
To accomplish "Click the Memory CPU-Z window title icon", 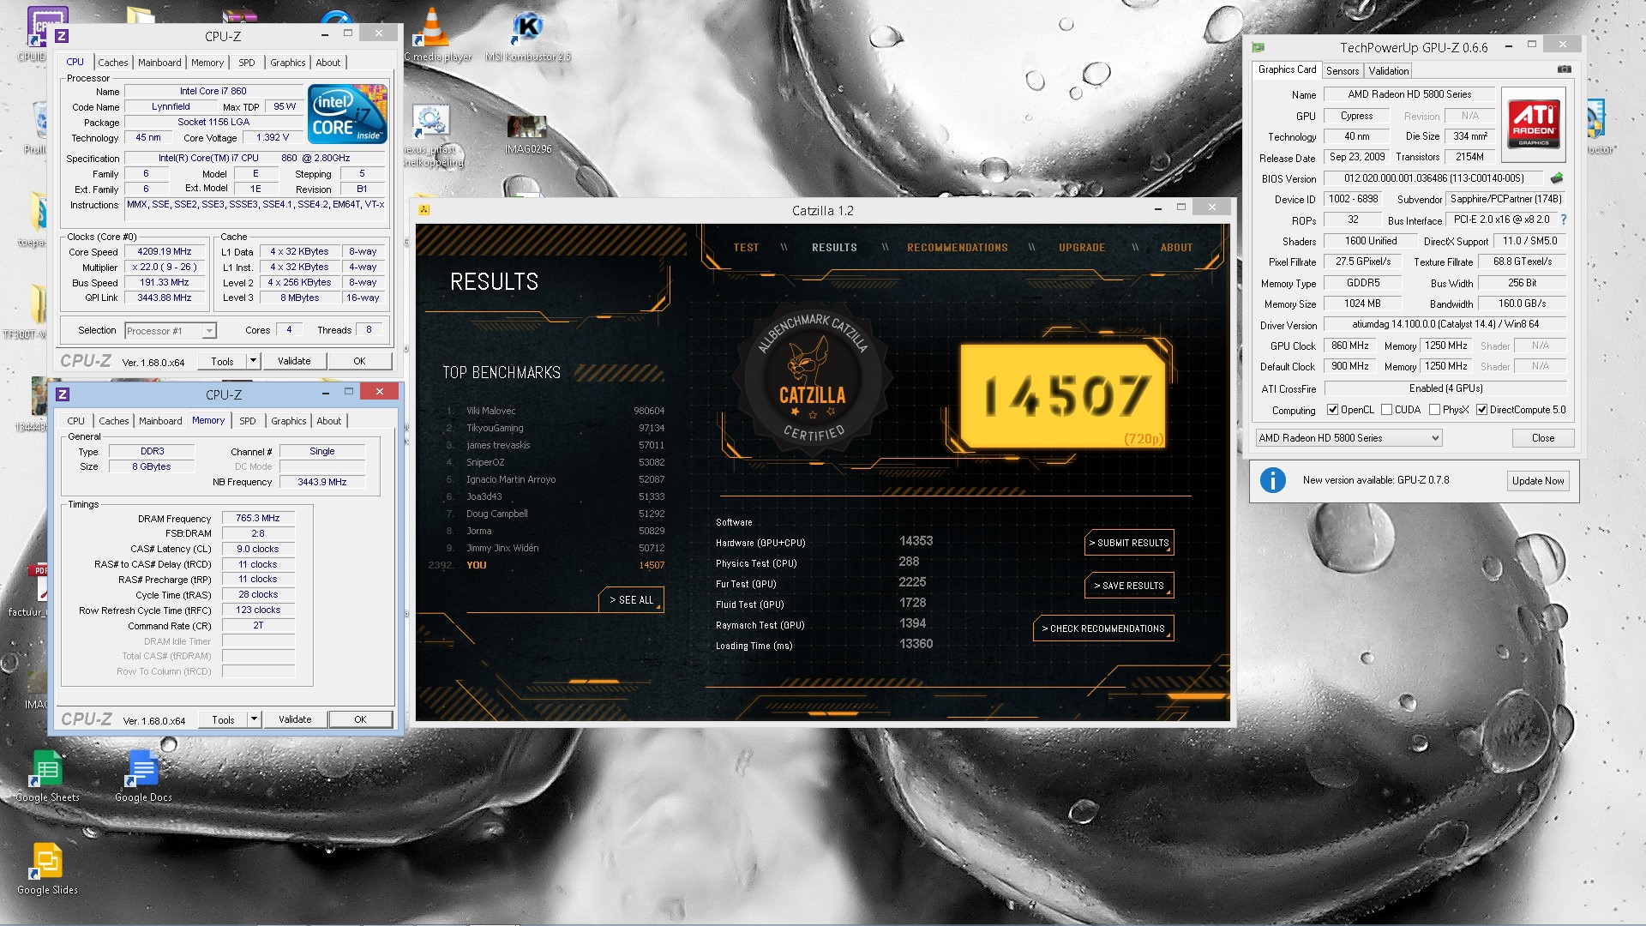I will tap(63, 394).
